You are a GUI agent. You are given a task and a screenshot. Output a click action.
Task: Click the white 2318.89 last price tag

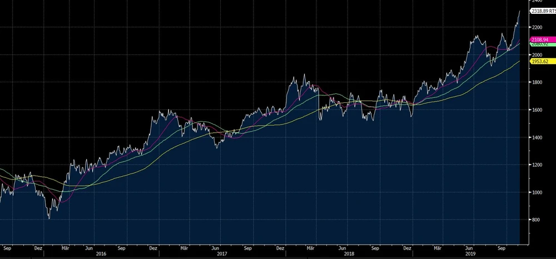542,11
